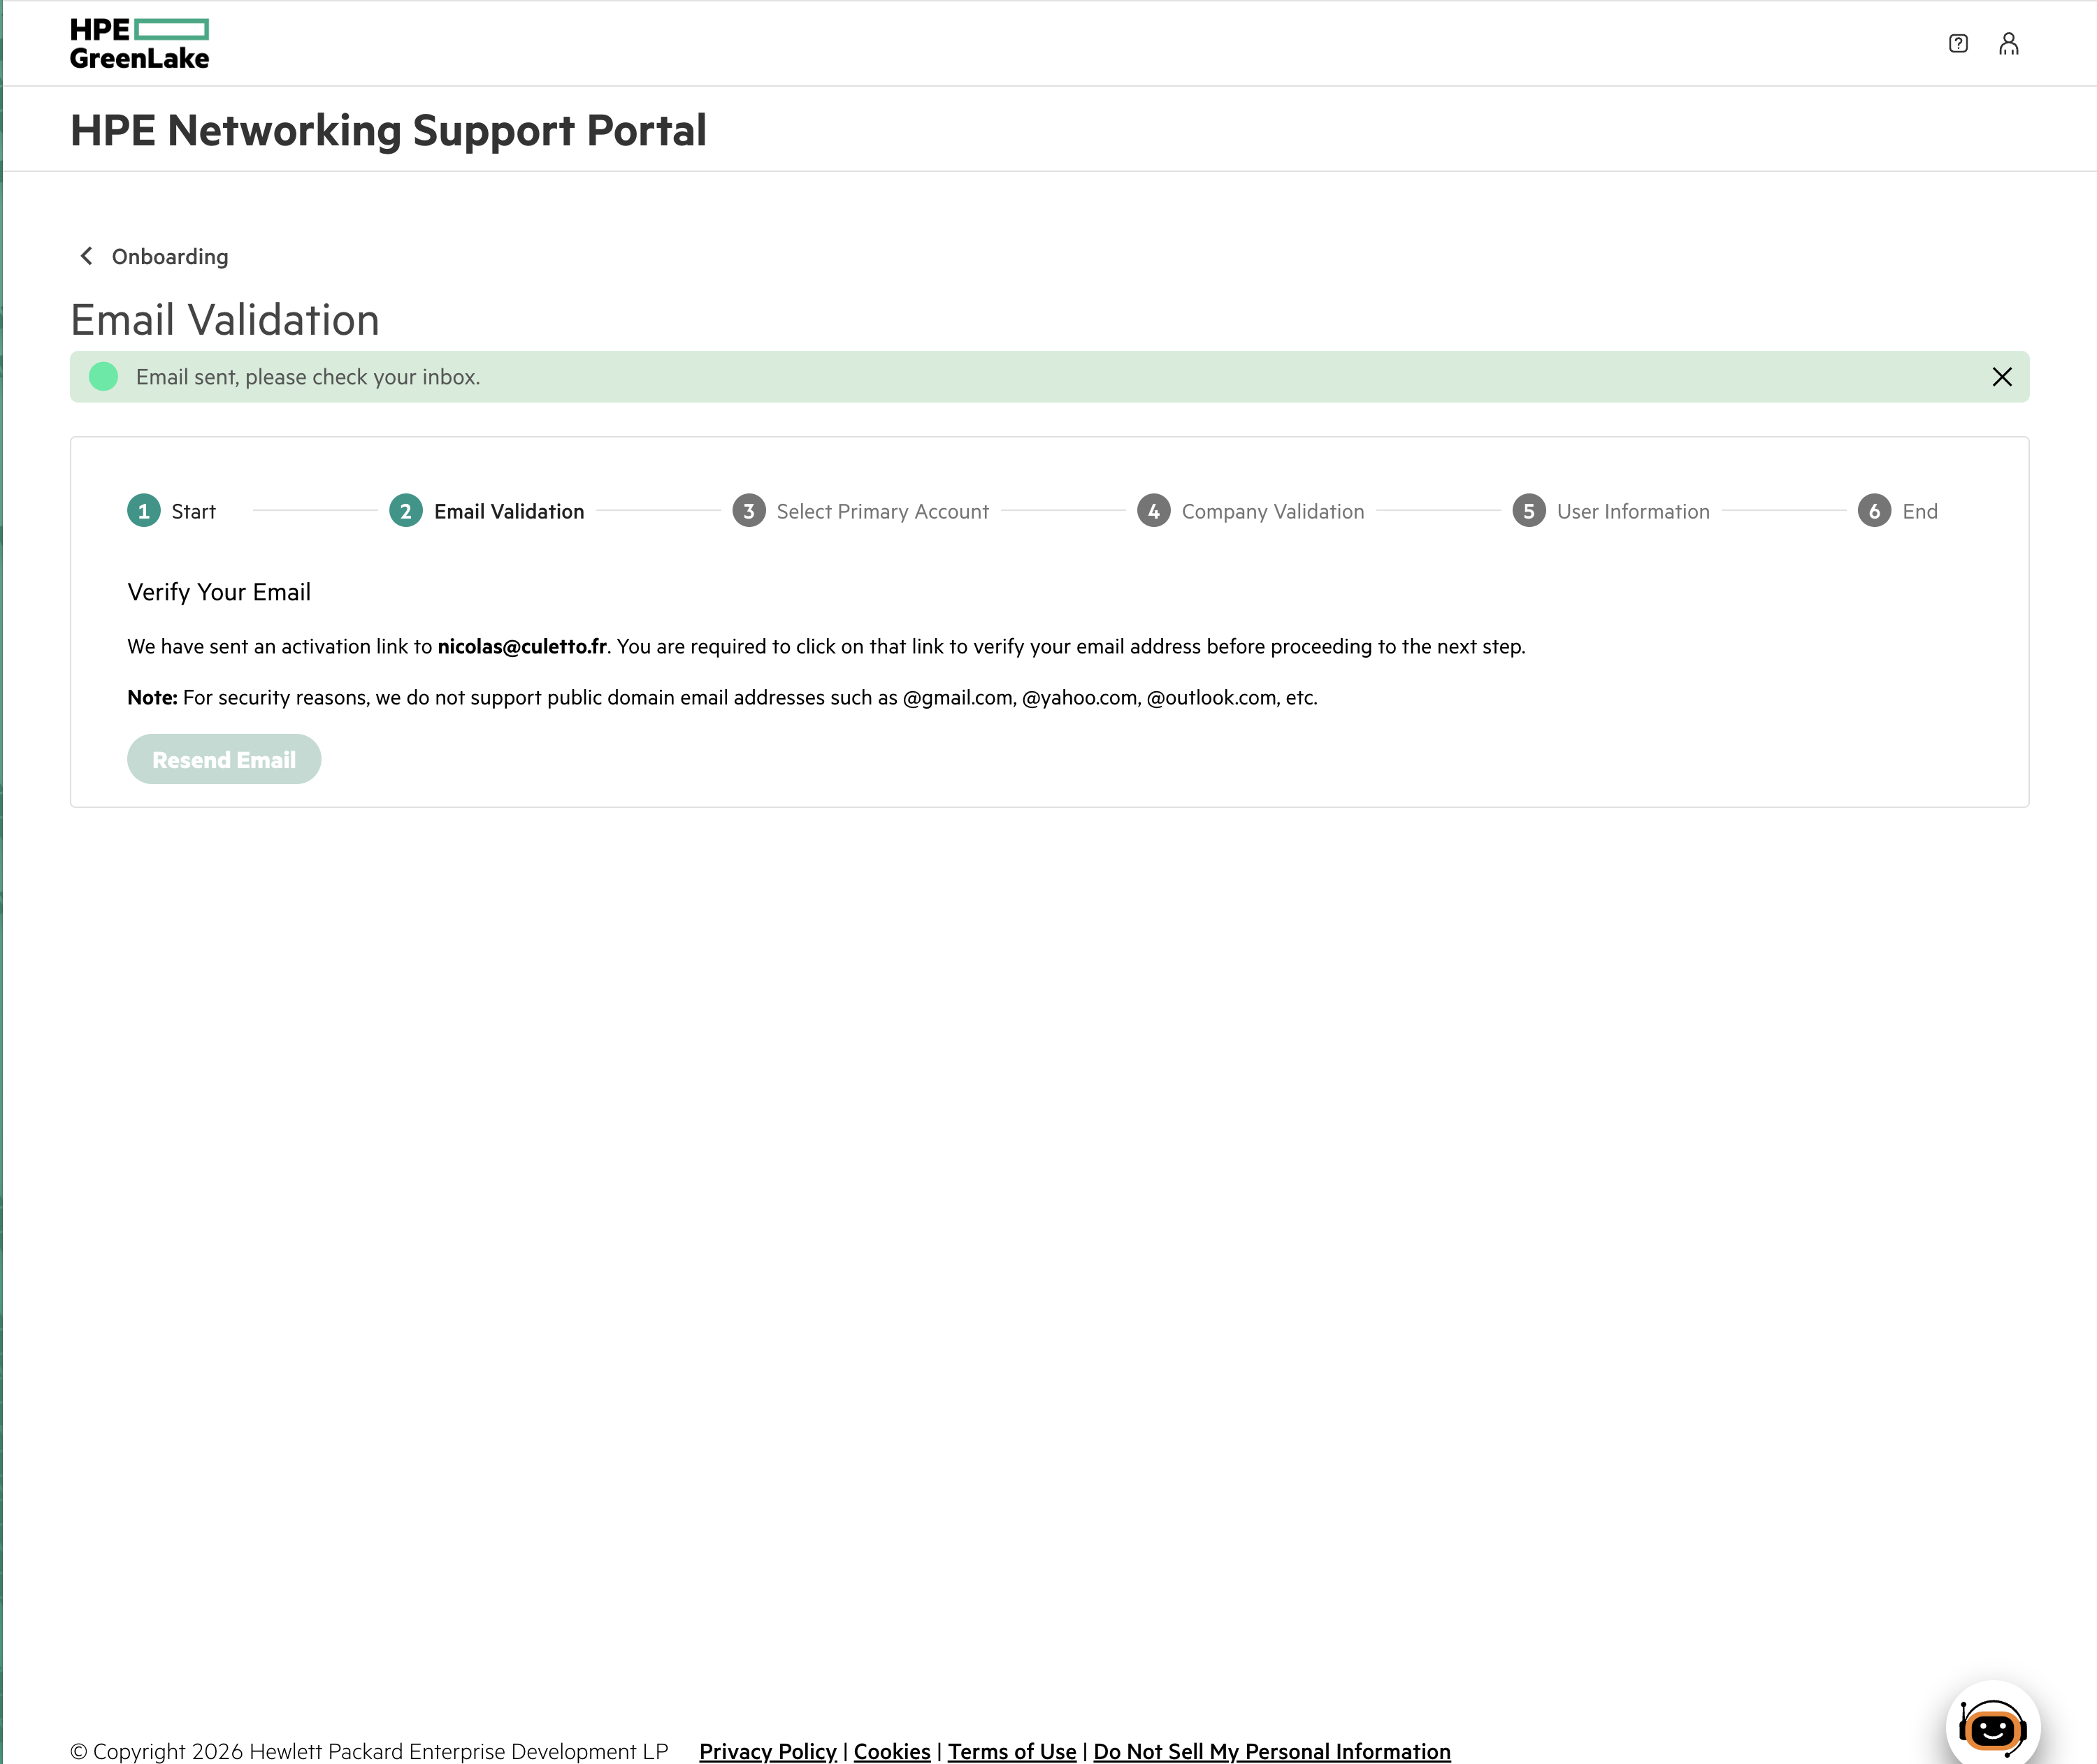
Task: Go back to Onboarding
Action: [x=170, y=257]
